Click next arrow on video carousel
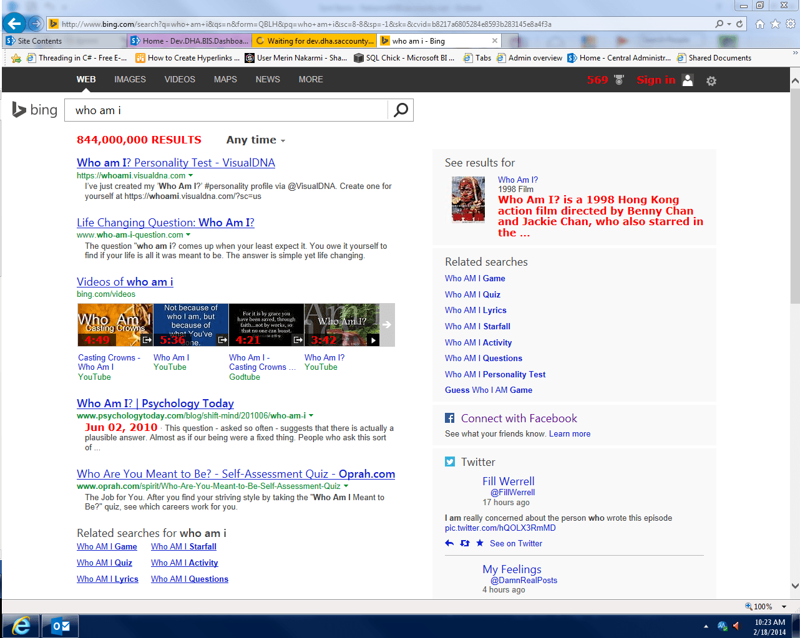 [x=387, y=324]
